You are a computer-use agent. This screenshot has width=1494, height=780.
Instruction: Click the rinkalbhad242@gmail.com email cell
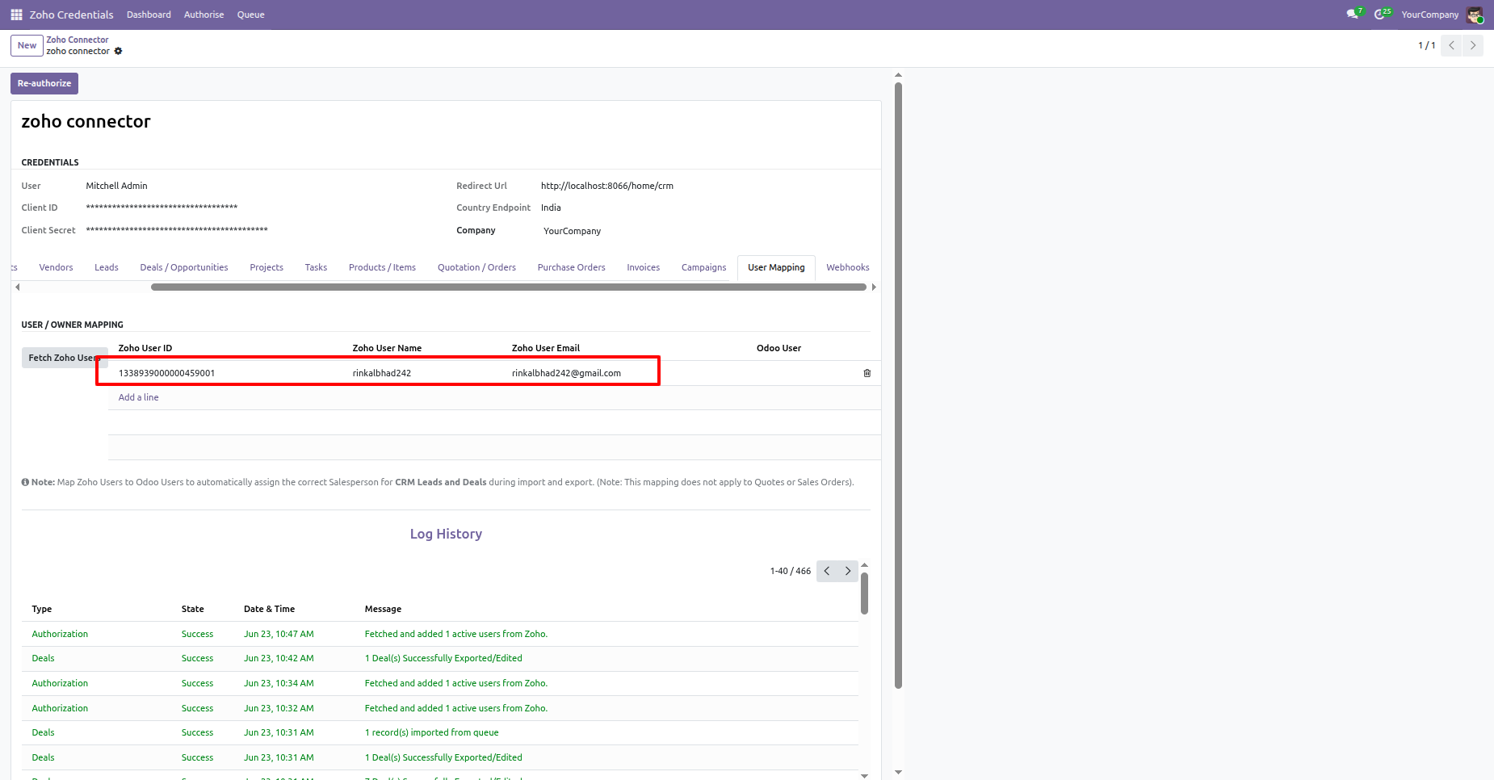point(566,373)
